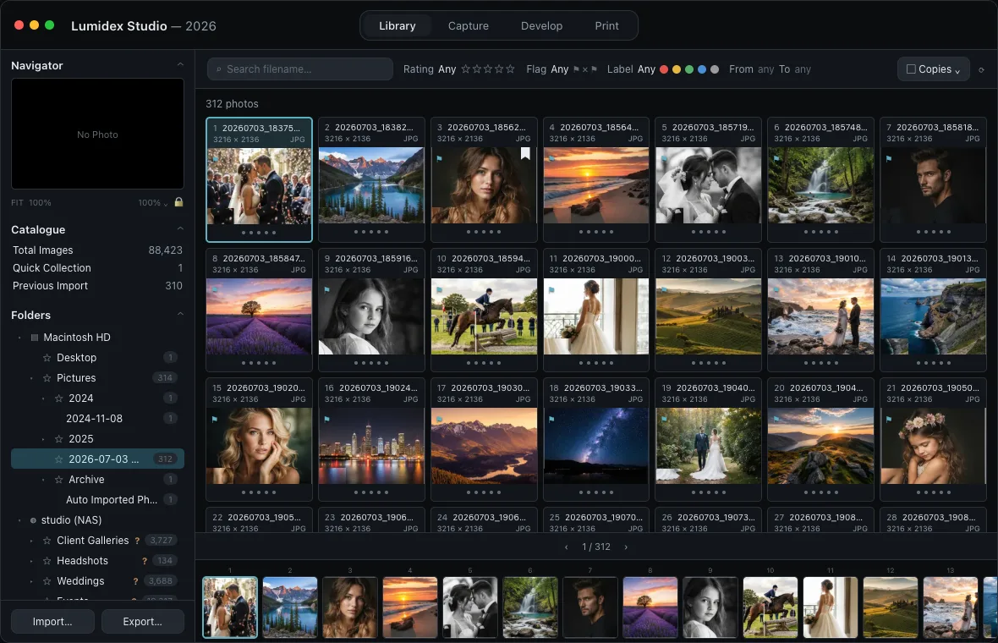Collapse the Macintosh HD tree arrow
This screenshot has width=998, height=643.
(x=19, y=338)
